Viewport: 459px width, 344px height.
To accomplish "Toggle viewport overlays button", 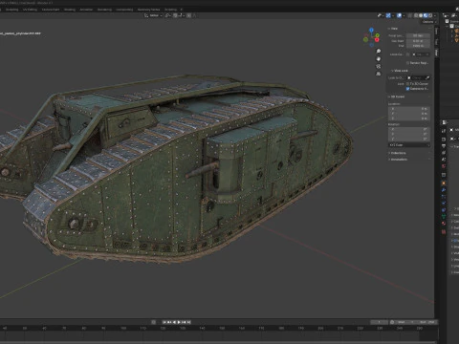I will click(399, 15).
